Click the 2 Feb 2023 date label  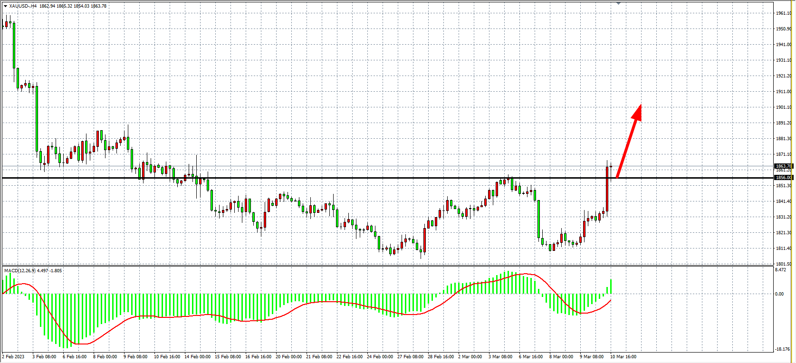(13, 357)
